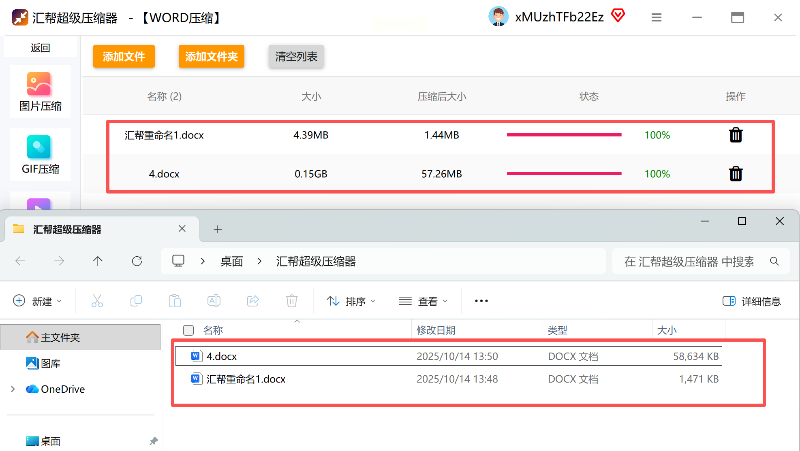
Task: Click the 添加文件 button
Action: click(124, 56)
